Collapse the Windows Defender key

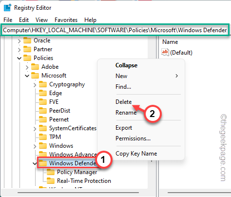point(35,163)
